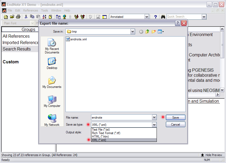226x163 pixels.
Task: Expand the Save in folder dropdown
Action: [133, 32]
